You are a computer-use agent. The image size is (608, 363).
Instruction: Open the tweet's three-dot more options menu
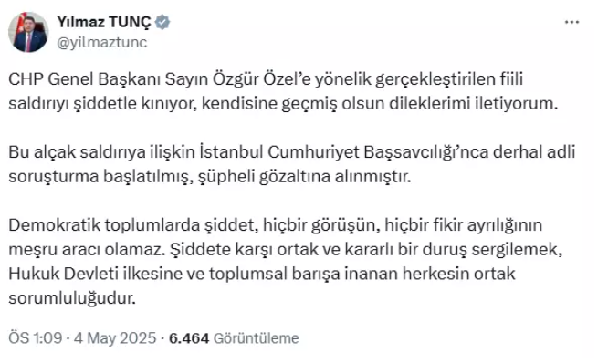pos(571,23)
